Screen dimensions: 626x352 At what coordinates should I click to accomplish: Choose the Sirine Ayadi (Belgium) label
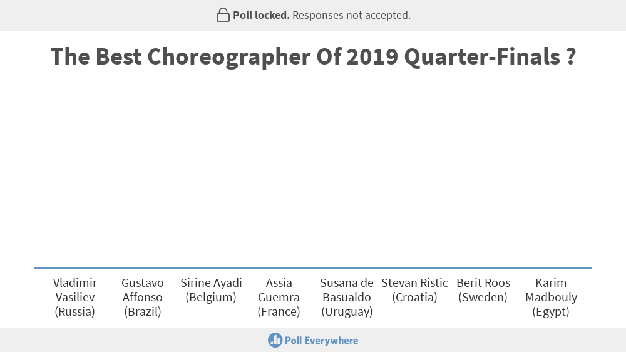[x=211, y=290]
